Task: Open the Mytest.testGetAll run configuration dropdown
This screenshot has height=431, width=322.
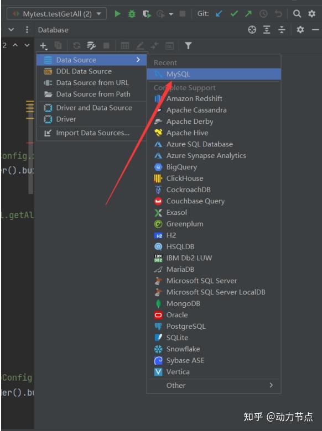Action: tap(56, 14)
